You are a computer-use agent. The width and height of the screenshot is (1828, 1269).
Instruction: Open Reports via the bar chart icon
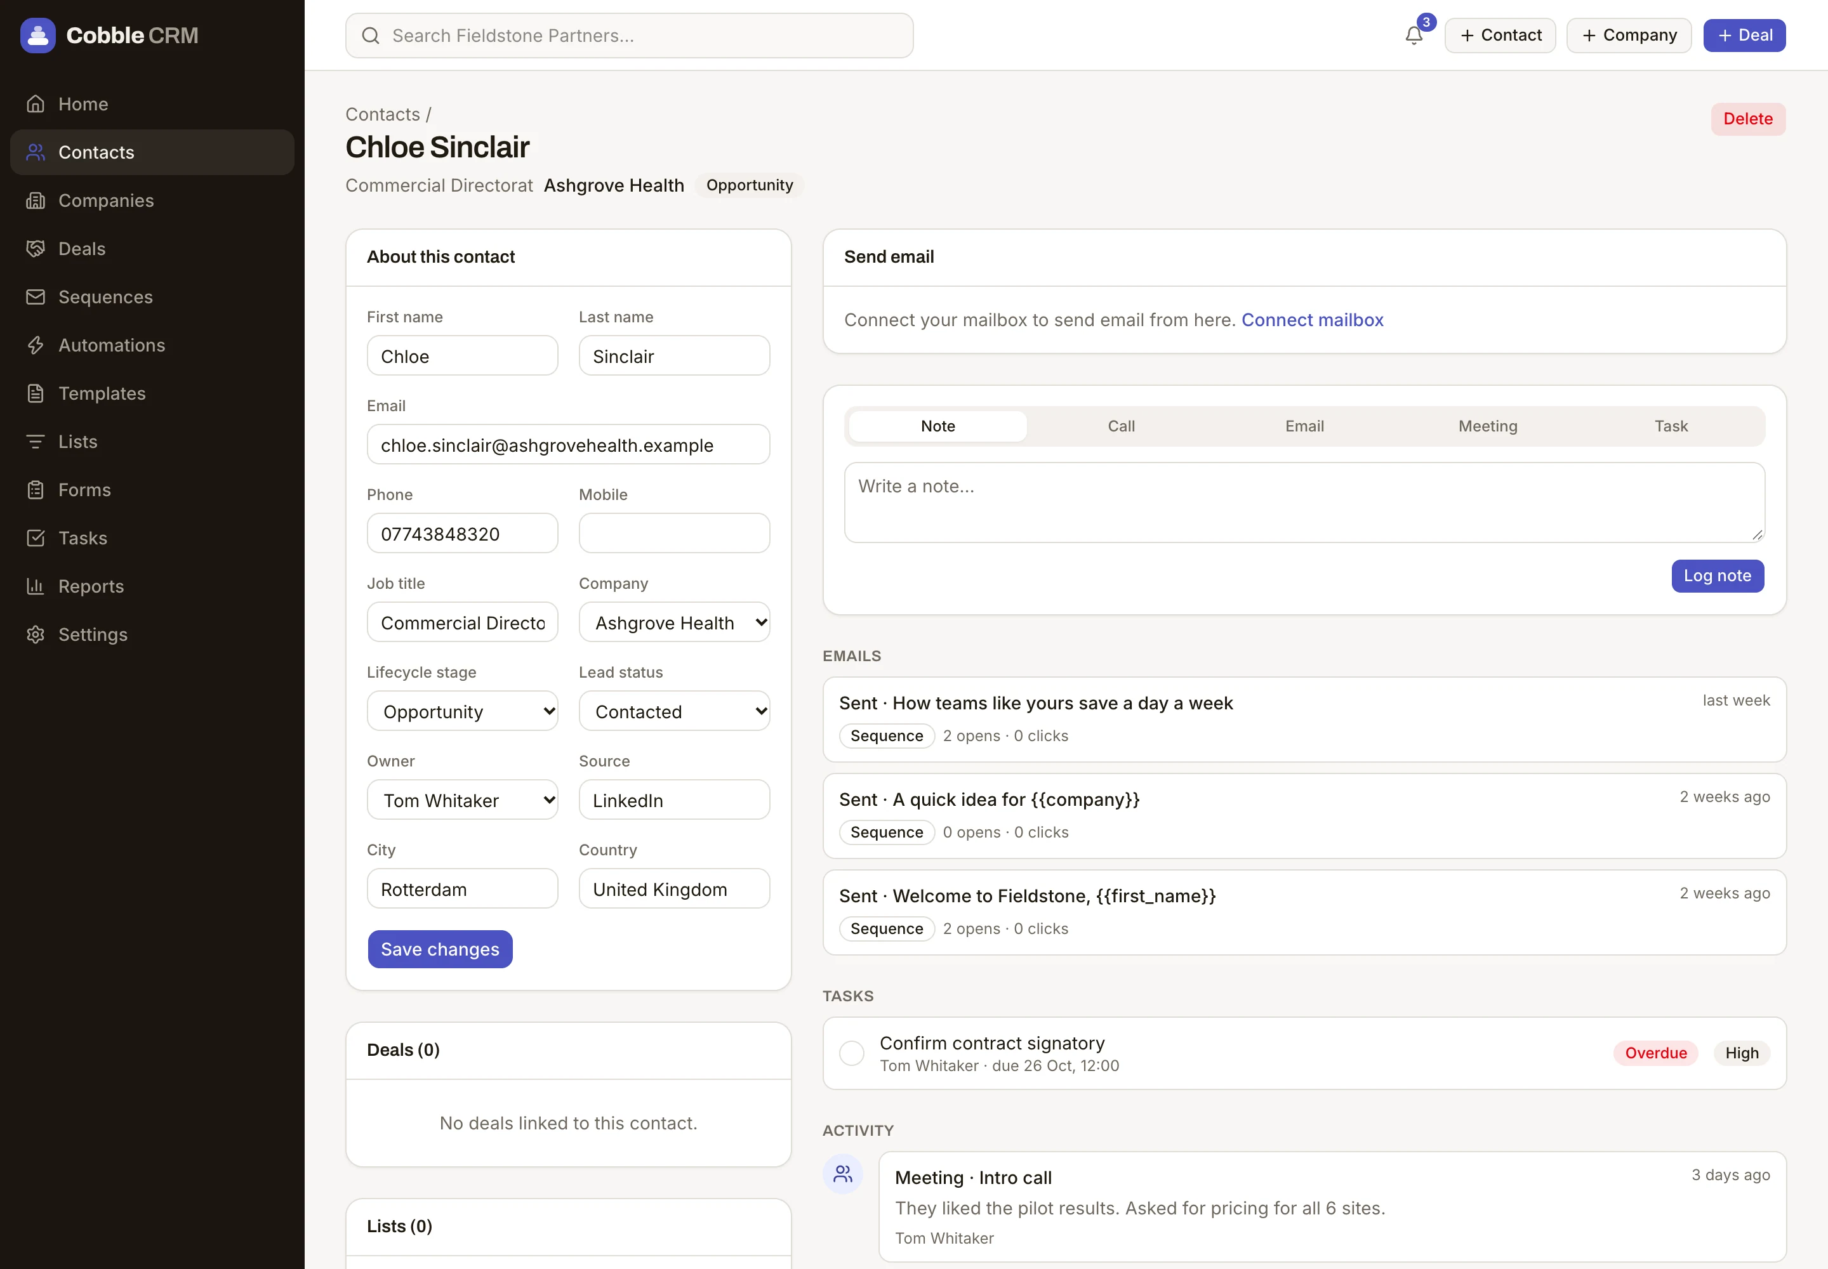pyautogui.click(x=35, y=586)
